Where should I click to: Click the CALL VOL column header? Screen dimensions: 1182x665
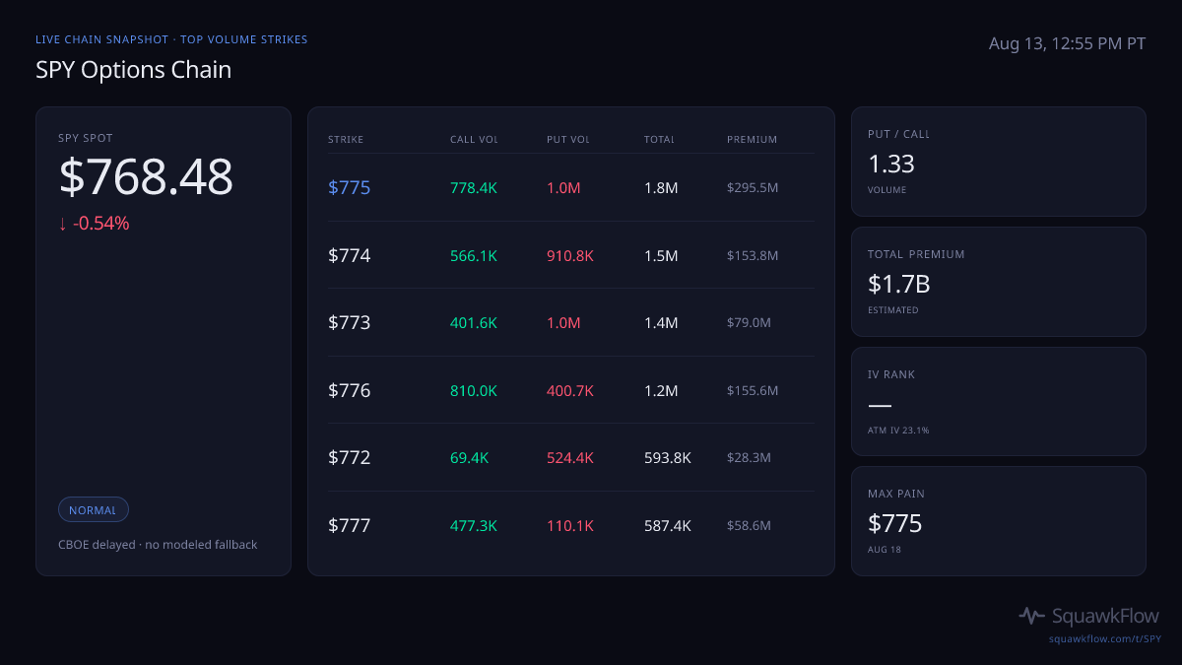(x=474, y=140)
